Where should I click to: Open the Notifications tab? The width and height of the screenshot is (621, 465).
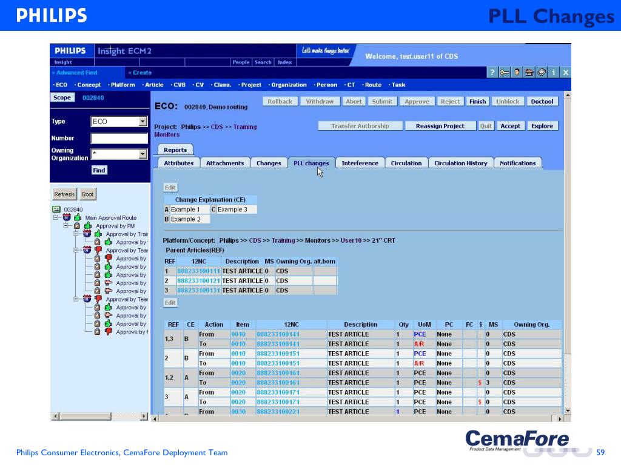(517, 163)
